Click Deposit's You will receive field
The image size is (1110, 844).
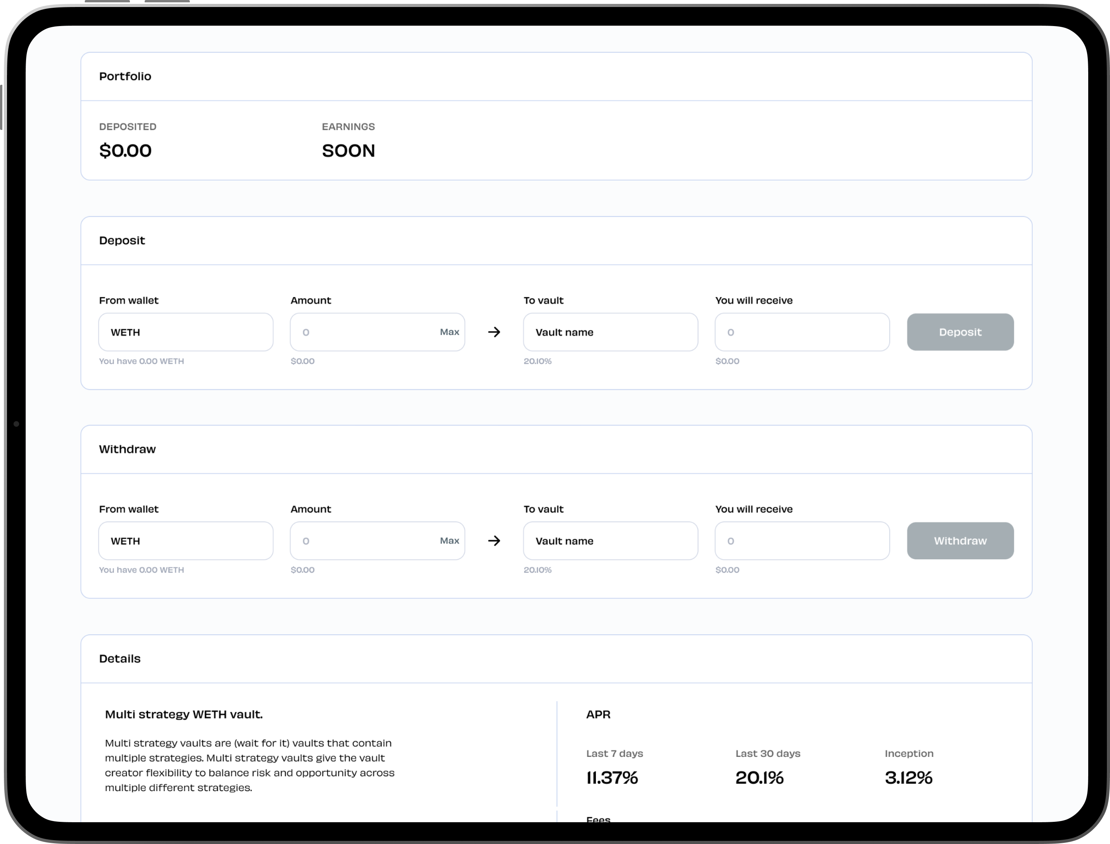(802, 332)
